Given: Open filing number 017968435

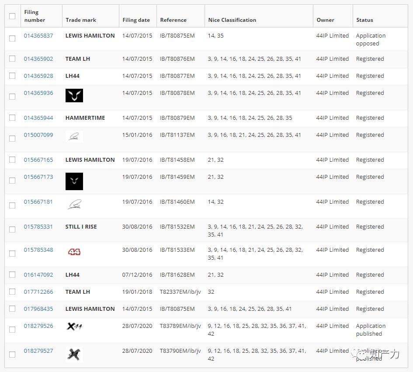Looking at the screenshot, I should point(38,309).
